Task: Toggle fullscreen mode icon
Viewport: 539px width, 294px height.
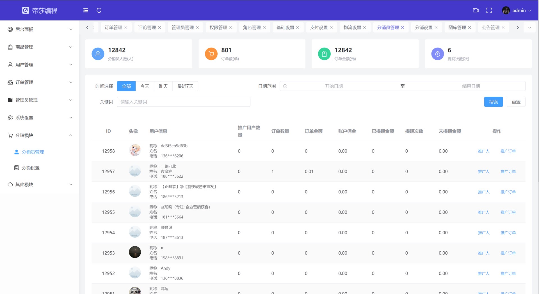Action: (489, 10)
